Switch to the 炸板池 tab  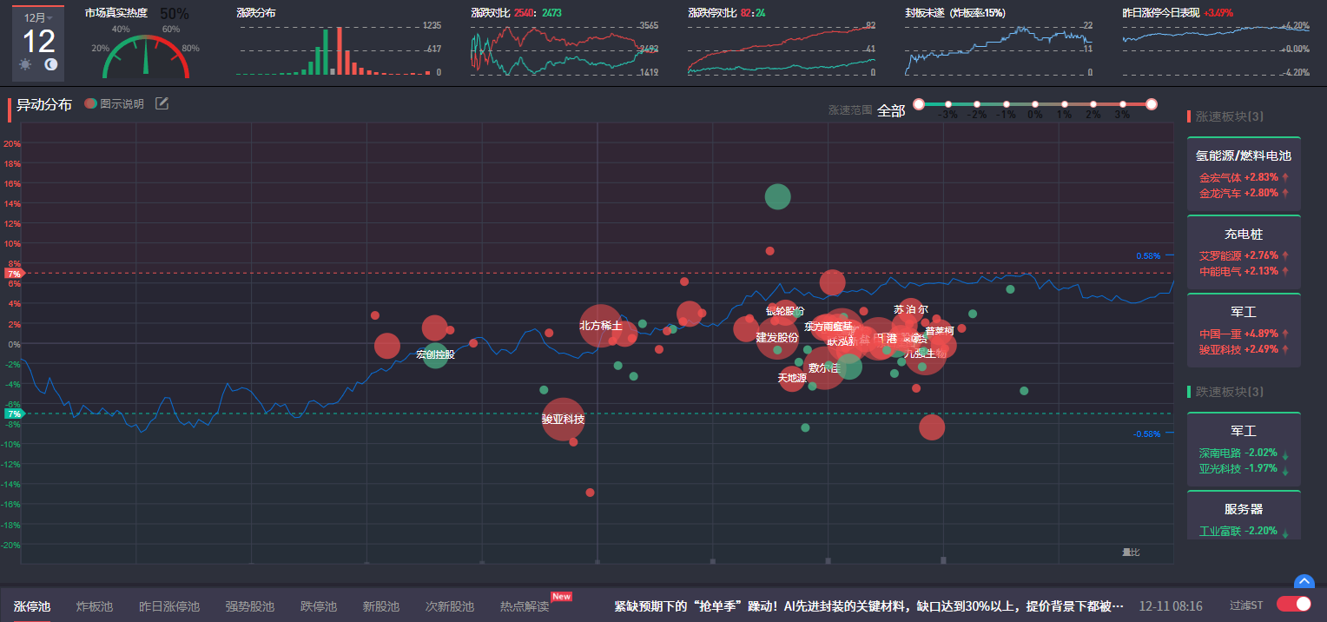tap(95, 606)
